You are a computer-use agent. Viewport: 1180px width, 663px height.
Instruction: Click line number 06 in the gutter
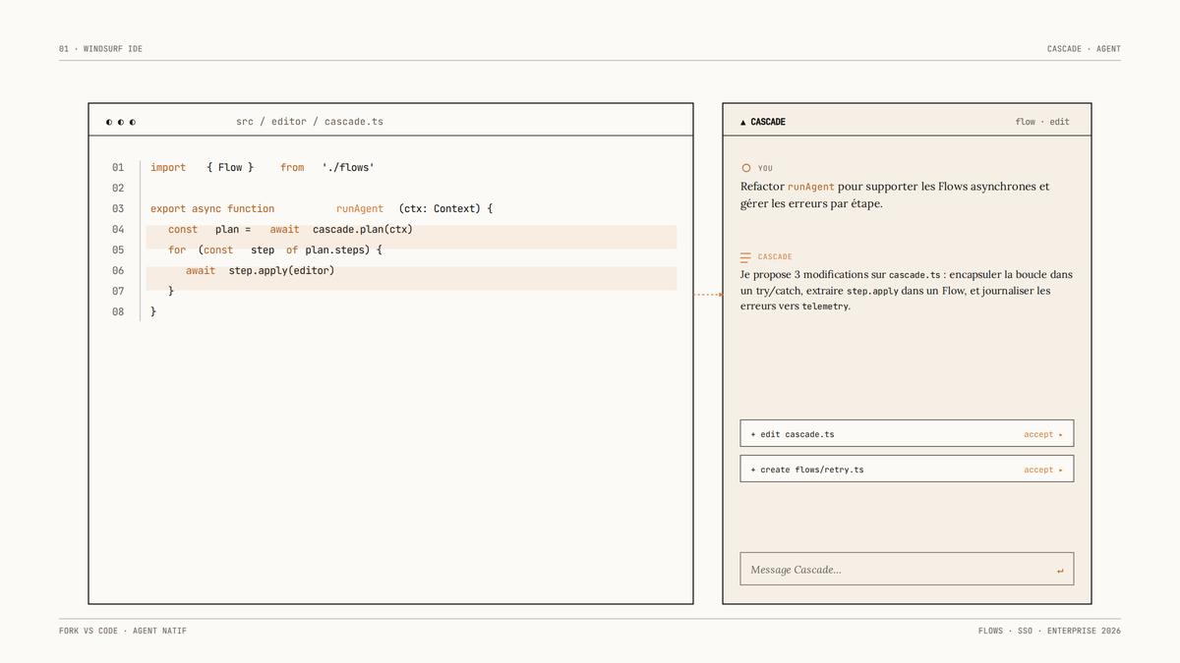(x=118, y=271)
